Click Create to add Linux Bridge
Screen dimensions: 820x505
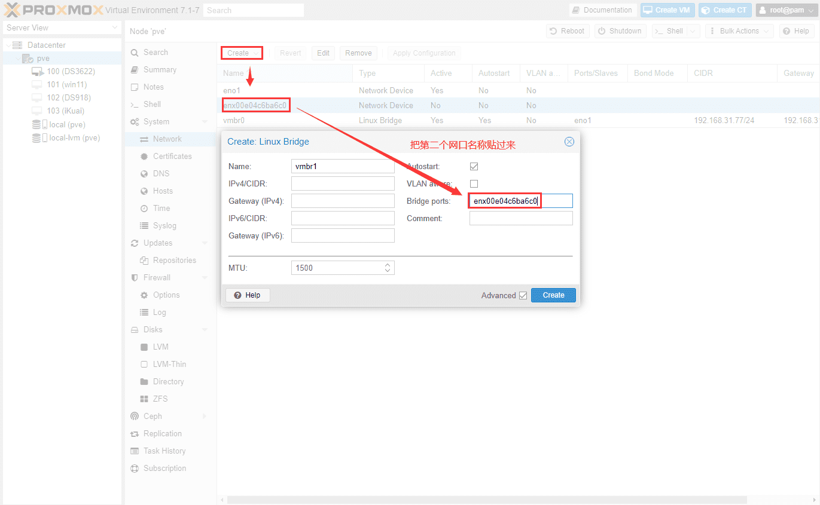coord(553,295)
